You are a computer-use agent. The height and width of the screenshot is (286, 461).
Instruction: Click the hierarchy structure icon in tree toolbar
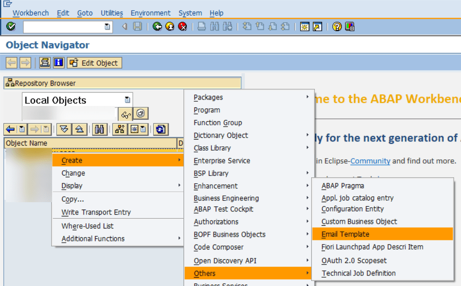(120, 129)
